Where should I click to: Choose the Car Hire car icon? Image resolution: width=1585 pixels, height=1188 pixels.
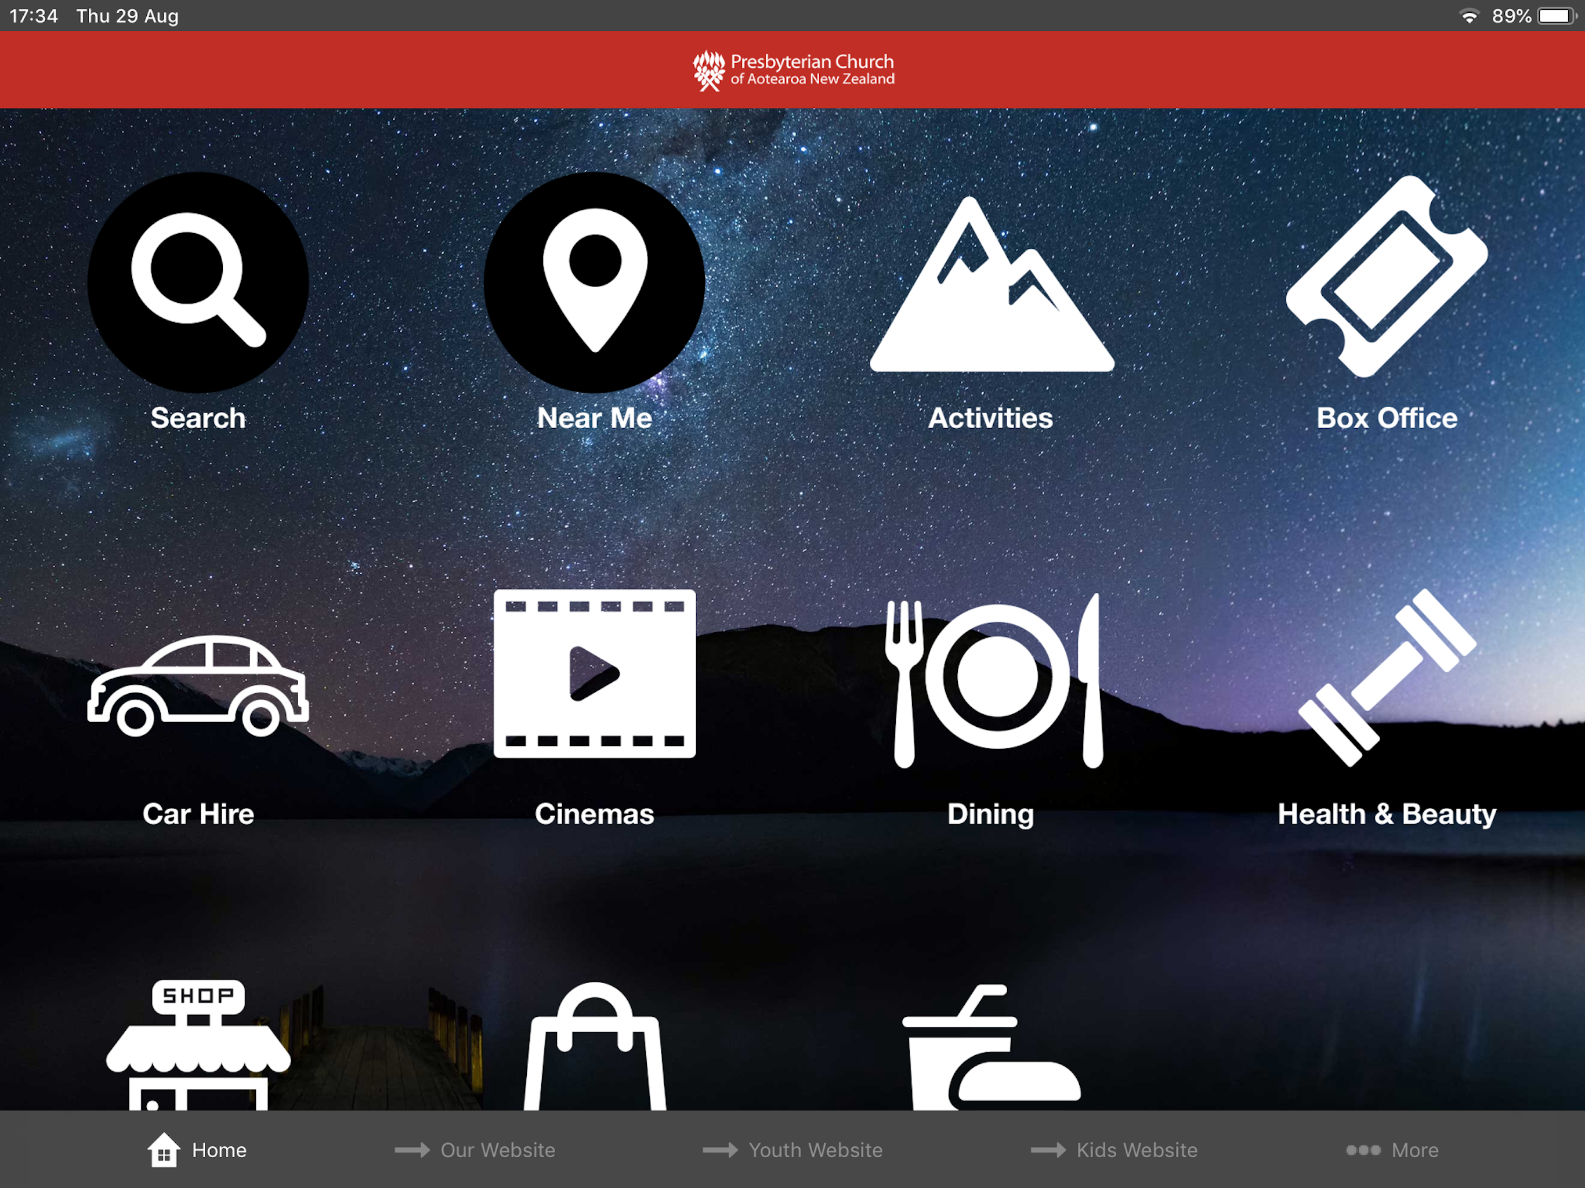[198, 686]
